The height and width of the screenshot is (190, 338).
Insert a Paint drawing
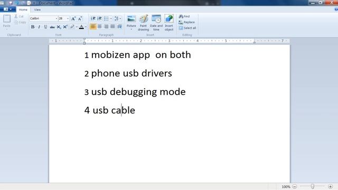coord(143,23)
